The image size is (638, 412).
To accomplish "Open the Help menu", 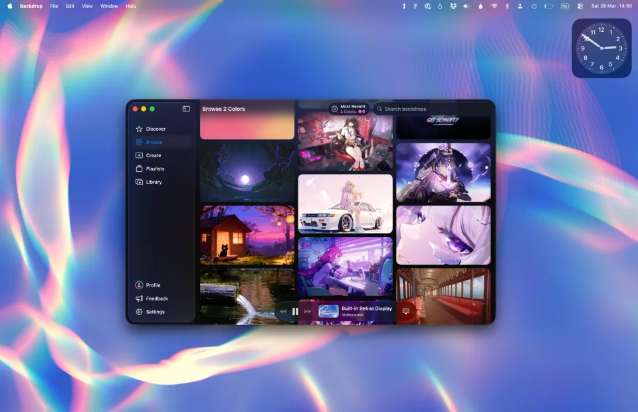I will (131, 6).
